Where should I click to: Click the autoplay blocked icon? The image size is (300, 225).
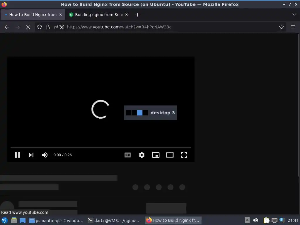pos(62,27)
